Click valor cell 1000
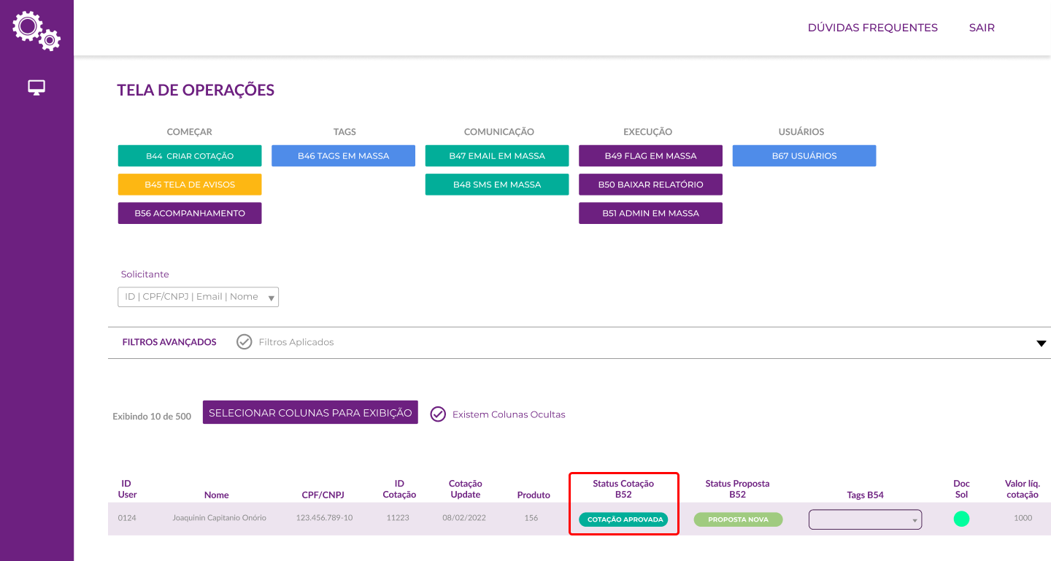 pos(1023,518)
